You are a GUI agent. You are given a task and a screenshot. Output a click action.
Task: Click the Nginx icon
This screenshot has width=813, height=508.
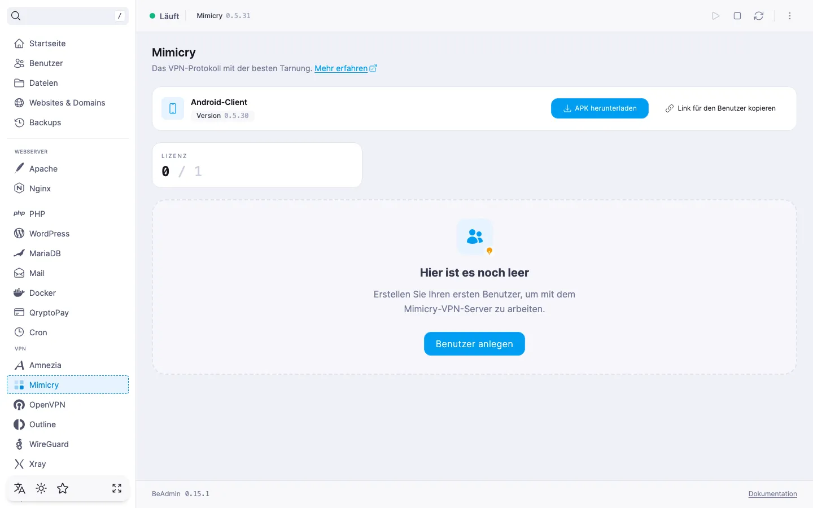pyautogui.click(x=19, y=189)
